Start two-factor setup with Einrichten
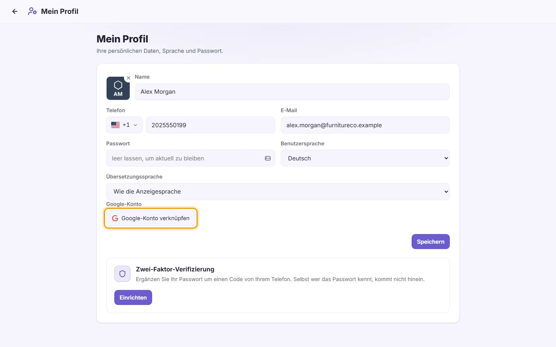The width and height of the screenshot is (556, 347). (x=133, y=298)
